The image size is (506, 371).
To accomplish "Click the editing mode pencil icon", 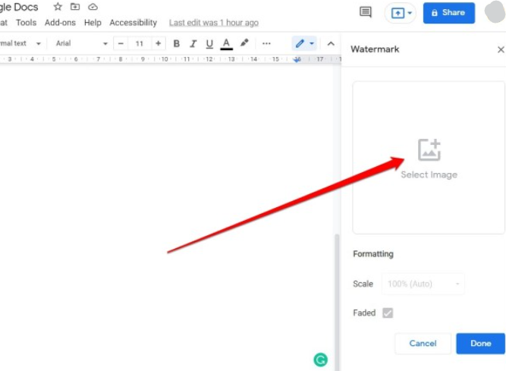I will coord(300,43).
